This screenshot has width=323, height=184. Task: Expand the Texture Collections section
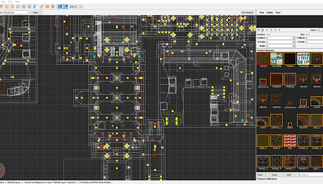coord(267,179)
